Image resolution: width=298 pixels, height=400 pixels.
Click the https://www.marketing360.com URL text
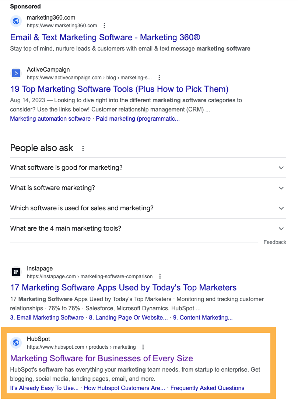point(62,25)
